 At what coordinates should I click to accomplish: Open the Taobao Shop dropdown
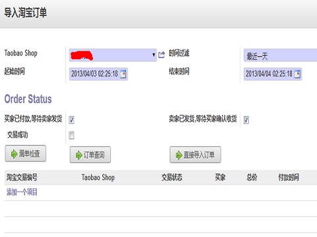(113, 55)
